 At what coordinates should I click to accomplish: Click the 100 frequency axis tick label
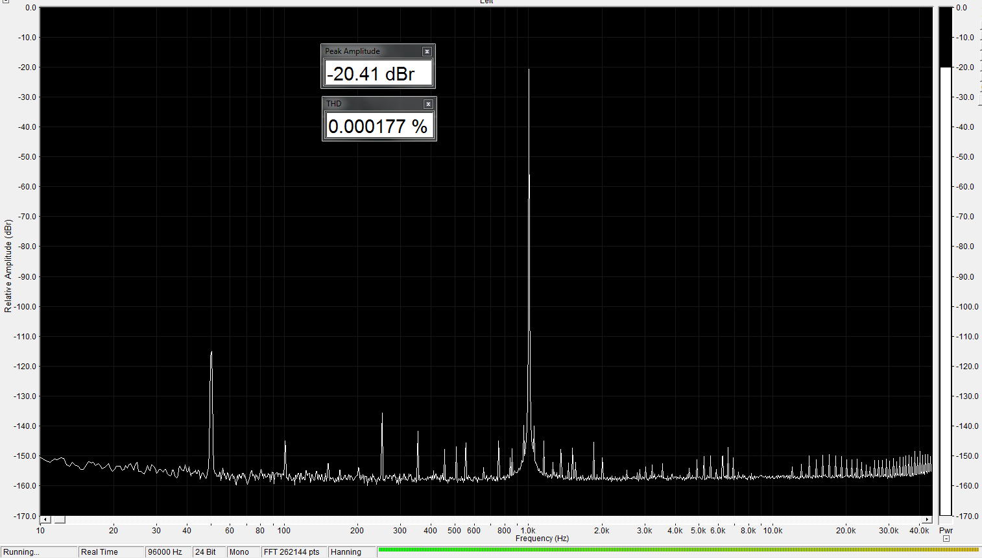[284, 531]
